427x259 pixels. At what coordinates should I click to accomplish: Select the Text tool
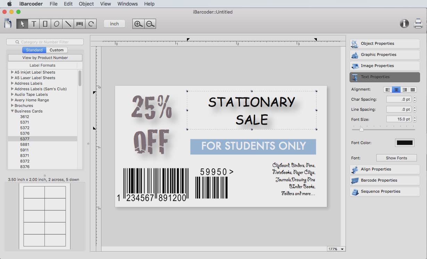[34, 24]
